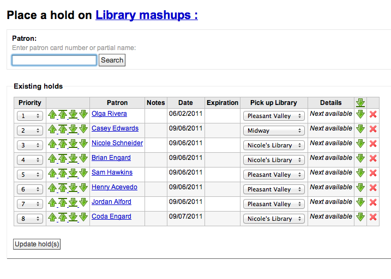Open the priority dropdown for Casey Edwards
The height and width of the screenshot is (279, 391).
coord(30,131)
